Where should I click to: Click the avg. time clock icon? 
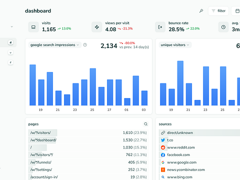pyautogui.click(x=223, y=27)
